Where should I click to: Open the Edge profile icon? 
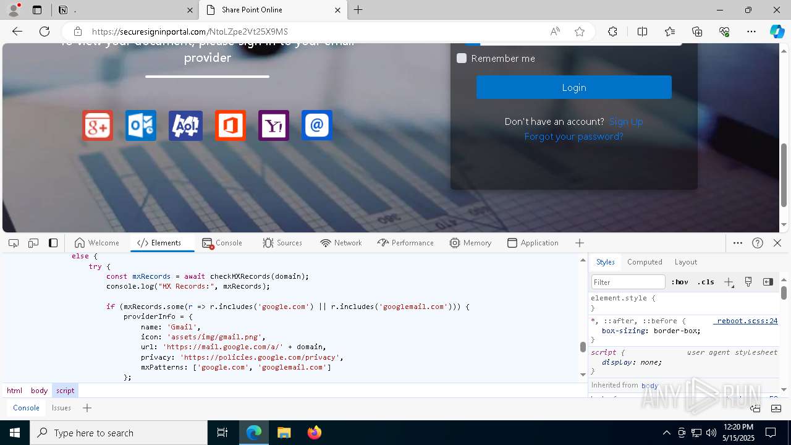(x=14, y=10)
